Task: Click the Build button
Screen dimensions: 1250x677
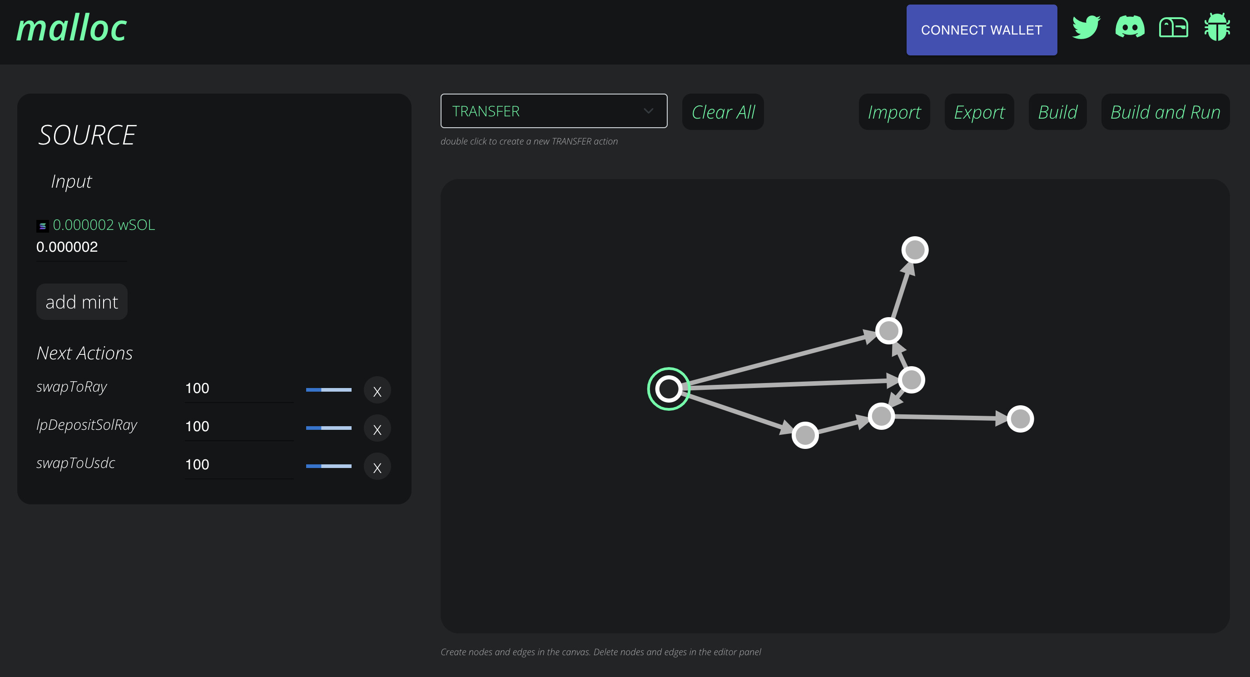Action: click(1058, 112)
